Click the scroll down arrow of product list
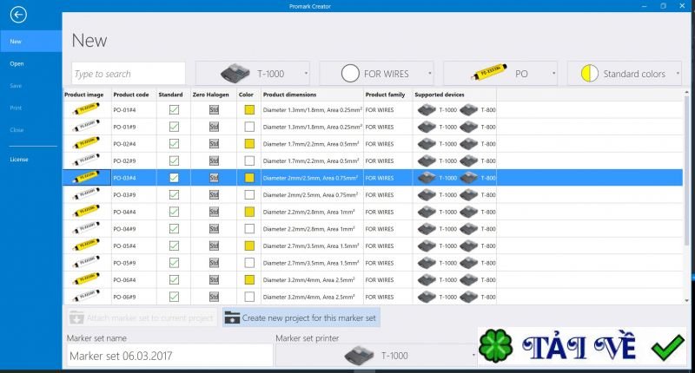The height and width of the screenshot is (373, 695). click(686, 301)
